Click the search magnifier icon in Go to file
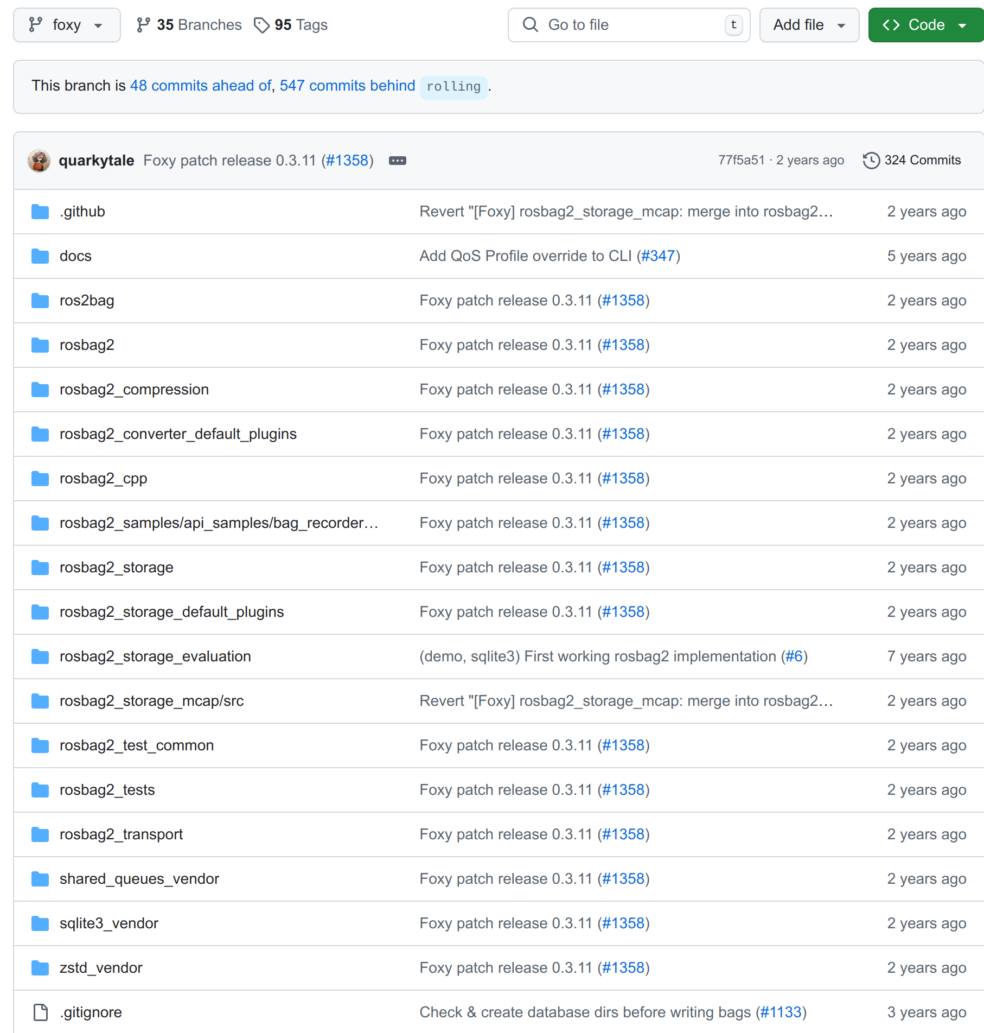The width and height of the screenshot is (984, 1033). click(531, 25)
